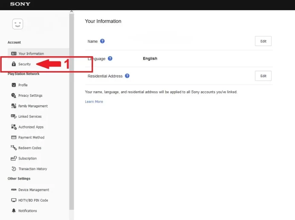
Task: Click the PlayStation Network section heading
Action: point(23,74)
